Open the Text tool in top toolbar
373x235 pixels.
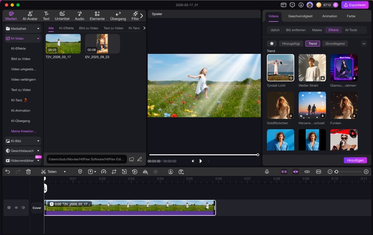(46, 16)
